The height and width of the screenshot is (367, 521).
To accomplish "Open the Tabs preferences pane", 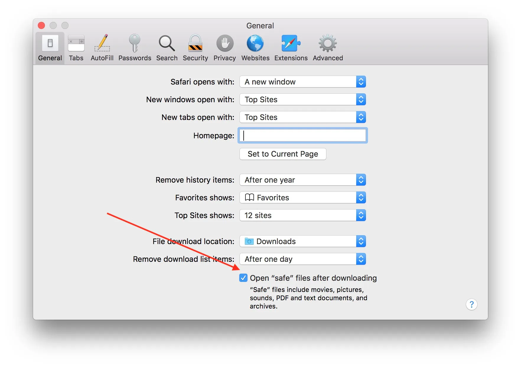I will tap(76, 48).
